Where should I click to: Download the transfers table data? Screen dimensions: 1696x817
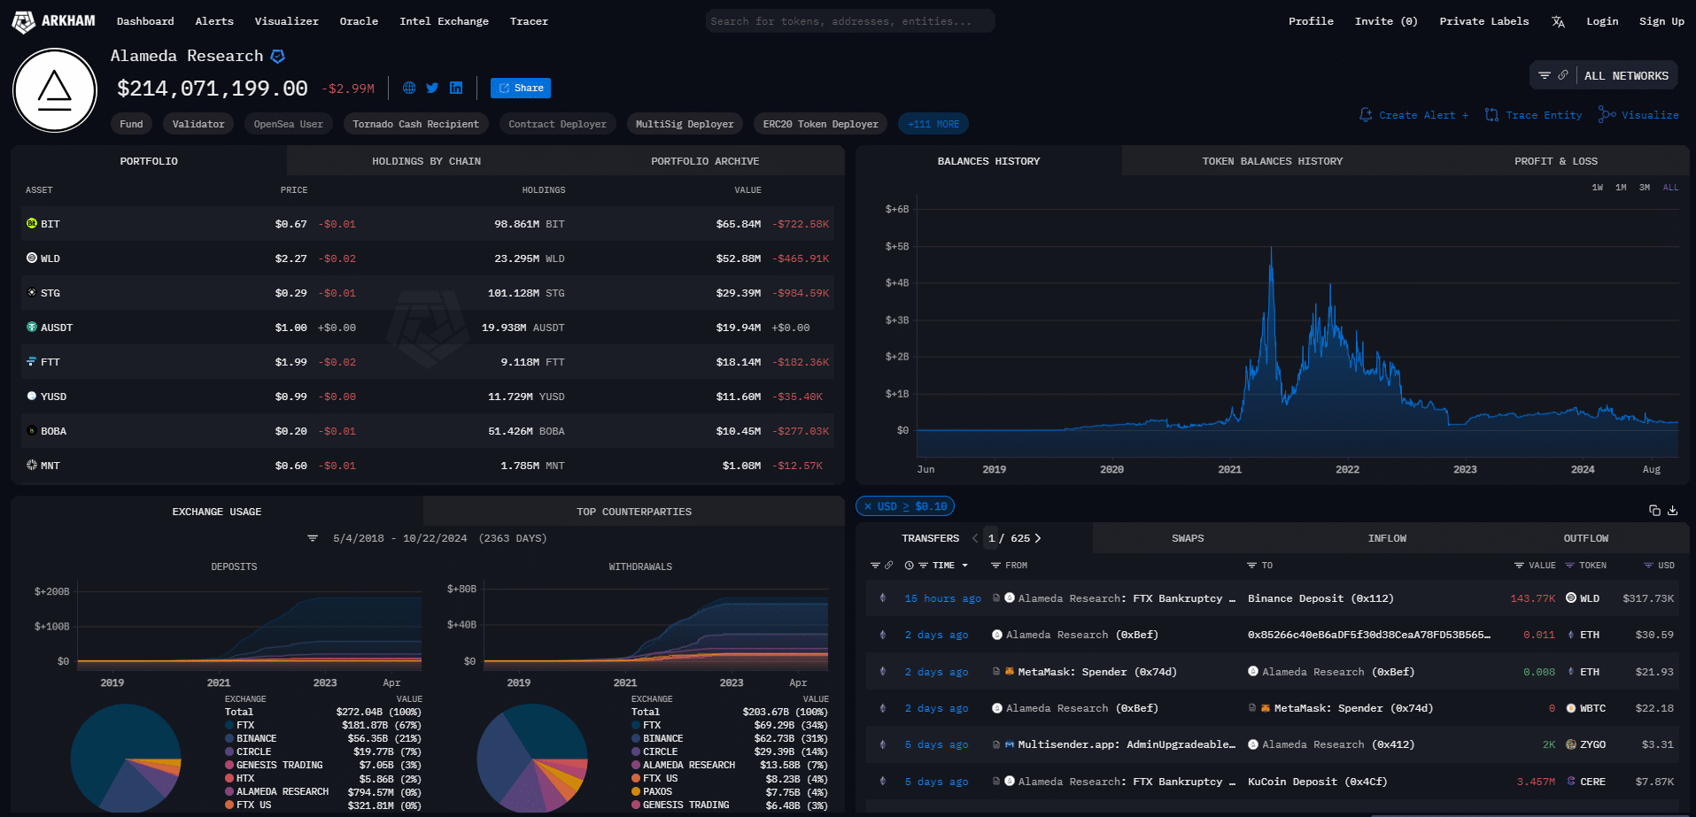coord(1673,510)
